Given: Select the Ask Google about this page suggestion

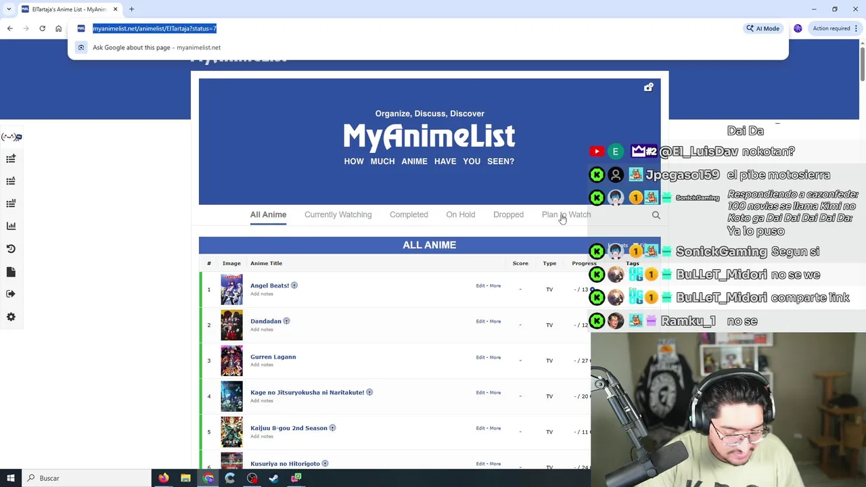Looking at the screenshot, I should 428,47.
